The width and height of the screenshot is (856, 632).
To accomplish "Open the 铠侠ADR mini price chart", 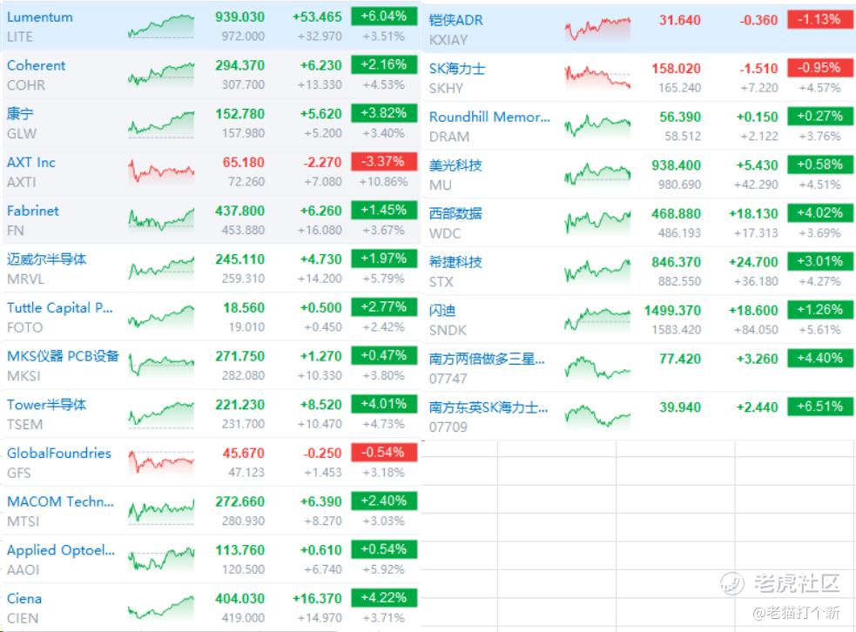I will [x=597, y=29].
